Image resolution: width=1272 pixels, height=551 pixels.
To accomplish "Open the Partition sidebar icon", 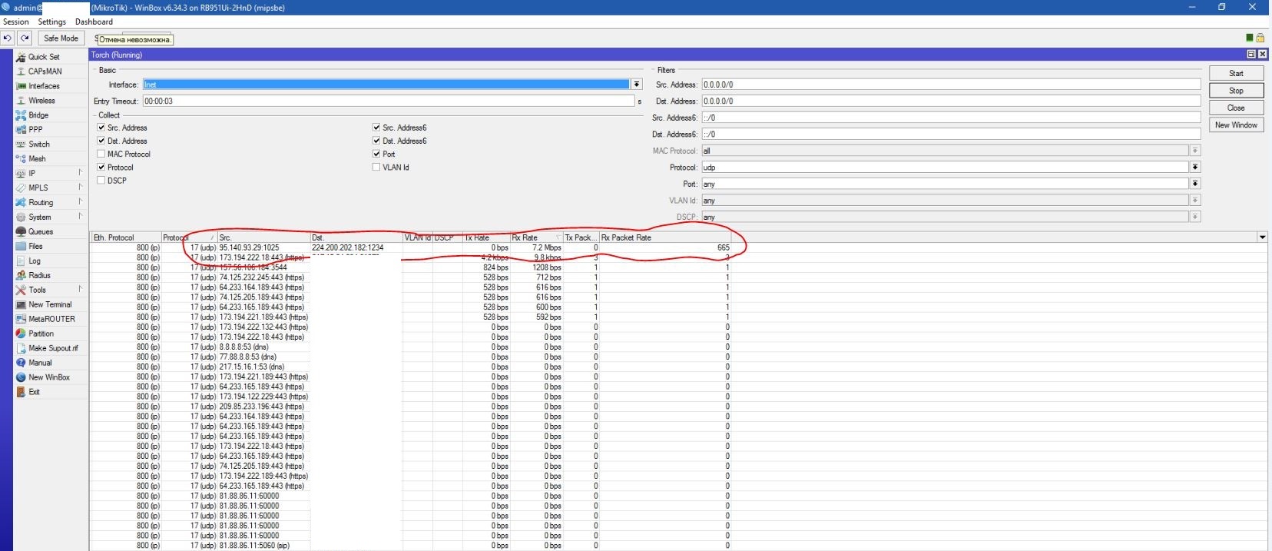I will [x=21, y=334].
